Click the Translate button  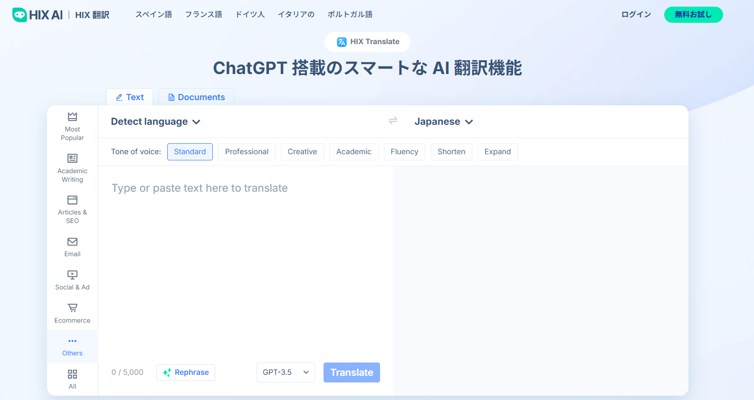[352, 372]
